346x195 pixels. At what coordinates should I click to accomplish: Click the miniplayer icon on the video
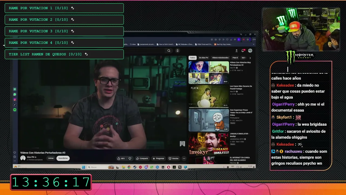(x=182, y=144)
